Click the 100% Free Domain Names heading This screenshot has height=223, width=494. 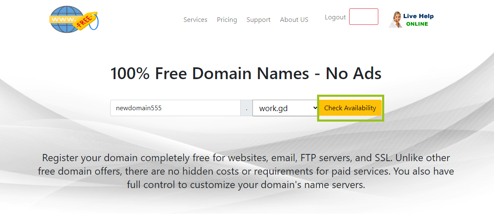pos(246,74)
